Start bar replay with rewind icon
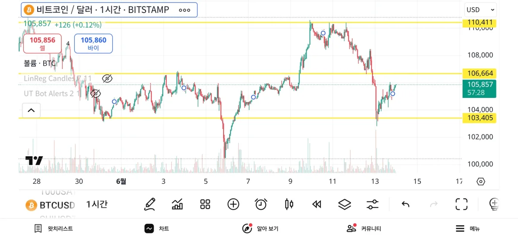Screen dimensions: 518x239 (x=316, y=204)
